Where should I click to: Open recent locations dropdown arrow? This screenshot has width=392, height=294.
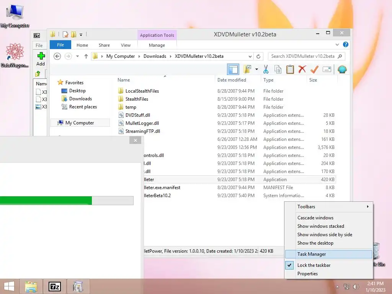coord(77,56)
